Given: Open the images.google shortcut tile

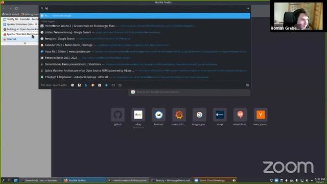Looking at the screenshot, I should [x=199, y=114].
